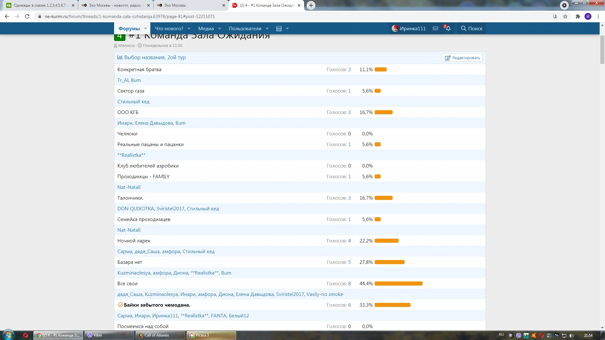Open a new browser tab
Viewport: 605px width, 340px height.
(x=311, y=5)
